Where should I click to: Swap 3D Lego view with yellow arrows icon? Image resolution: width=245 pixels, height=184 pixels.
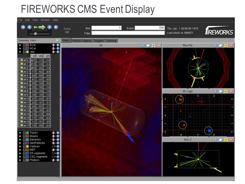click(226, 91)
